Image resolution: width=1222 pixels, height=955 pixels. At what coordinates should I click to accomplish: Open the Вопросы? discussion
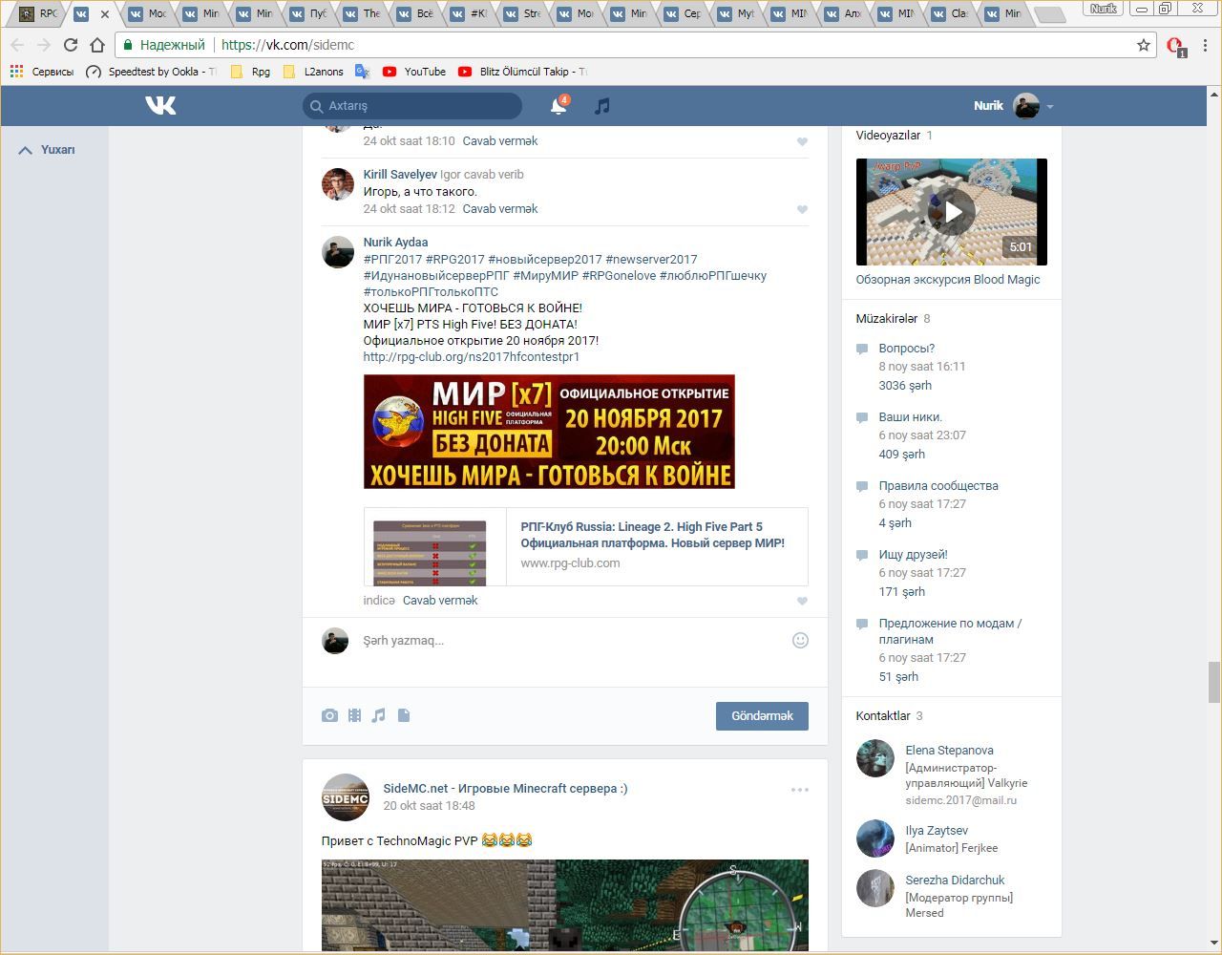907,349
